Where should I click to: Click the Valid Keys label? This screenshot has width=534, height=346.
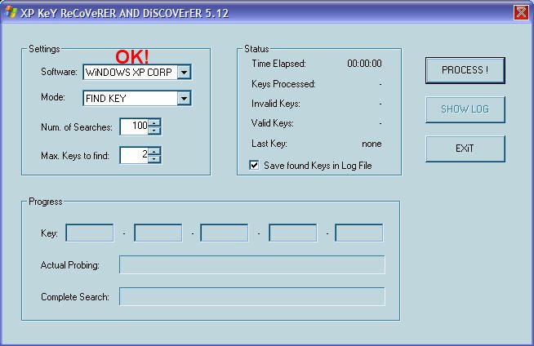click(273, 123)
